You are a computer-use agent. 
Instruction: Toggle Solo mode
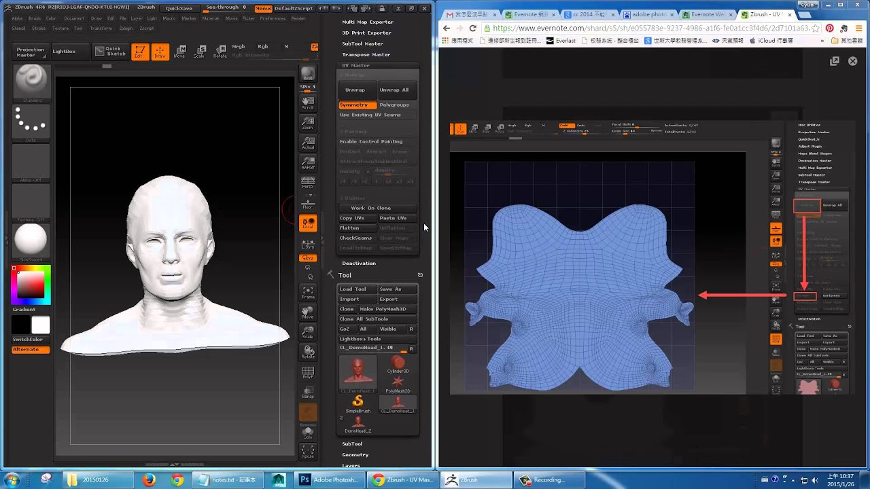[x=308, y=432]
